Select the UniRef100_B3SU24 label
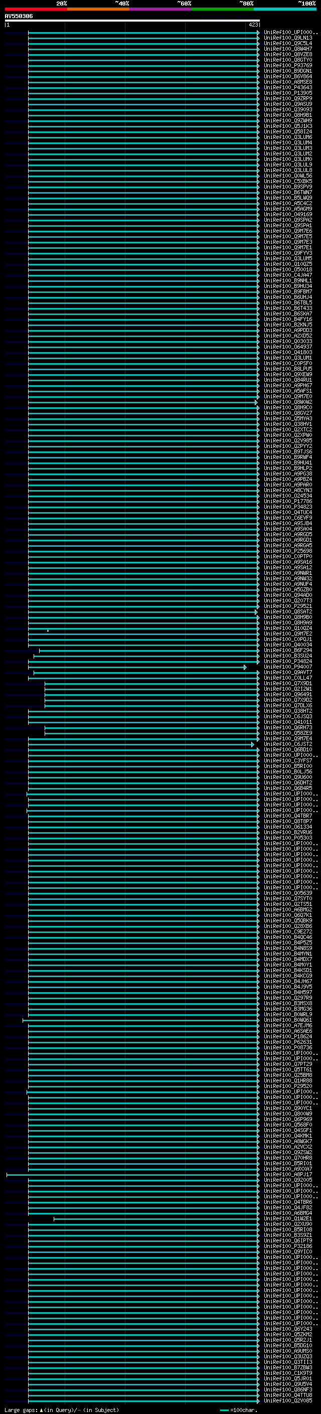The width and height of the screenshot is (321, 1414). coord(287,656)
